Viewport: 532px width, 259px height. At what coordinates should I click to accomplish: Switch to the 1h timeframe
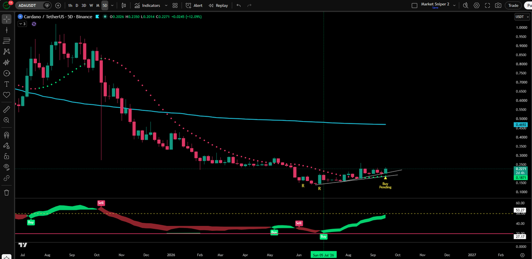pos(70,5)
